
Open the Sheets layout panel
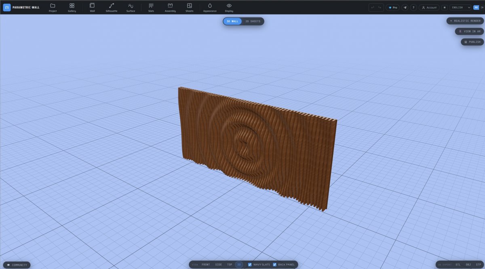pyautogui.click(x=190, y=7)
